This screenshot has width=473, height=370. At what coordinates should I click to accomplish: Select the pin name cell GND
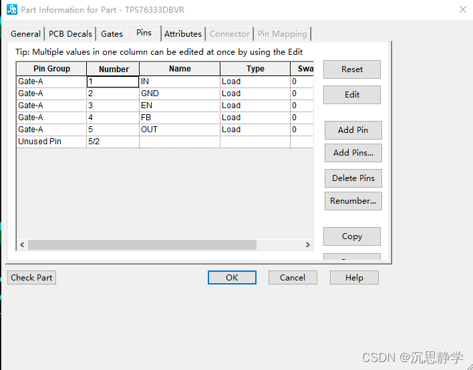tap(180, 94)
